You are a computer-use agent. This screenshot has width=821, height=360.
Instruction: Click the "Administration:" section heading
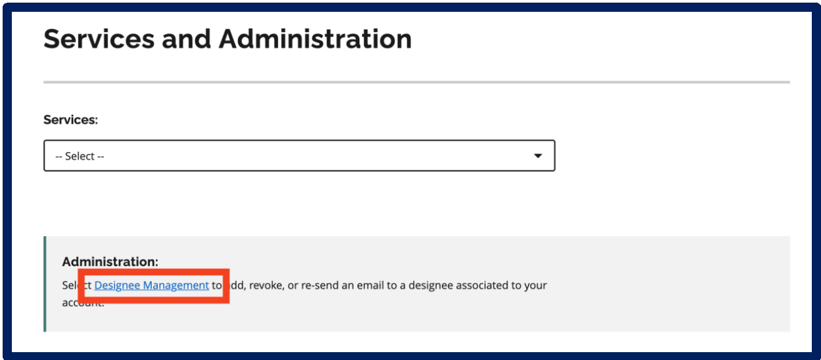coord(110,262)
